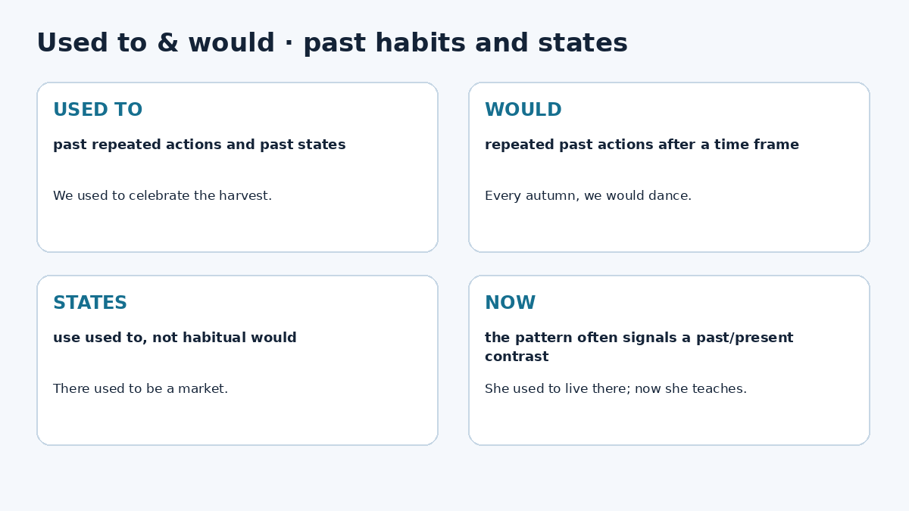Screen dimensions: 909x511
Task: Select the STATES card's empty lower area
Action: pyautogui.click(x=237, y=422)
